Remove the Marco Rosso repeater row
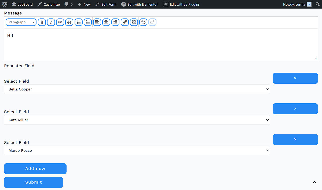The image size is (322, 190). click(295, 139)
